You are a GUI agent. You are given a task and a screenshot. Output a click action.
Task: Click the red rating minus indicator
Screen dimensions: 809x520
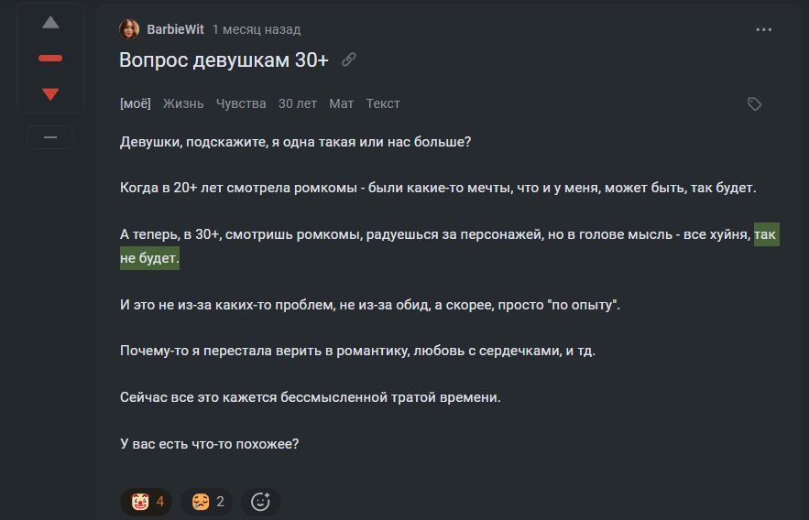coord(50,59)
